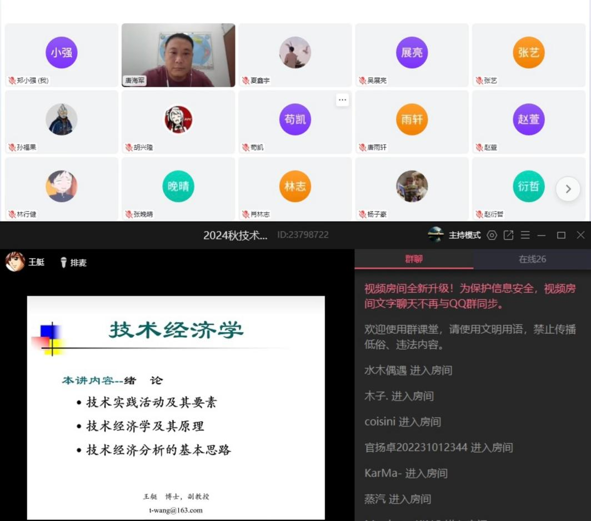Click 孙福果's avatar picture
Viewport: 591px width, 521px height.
61,119
